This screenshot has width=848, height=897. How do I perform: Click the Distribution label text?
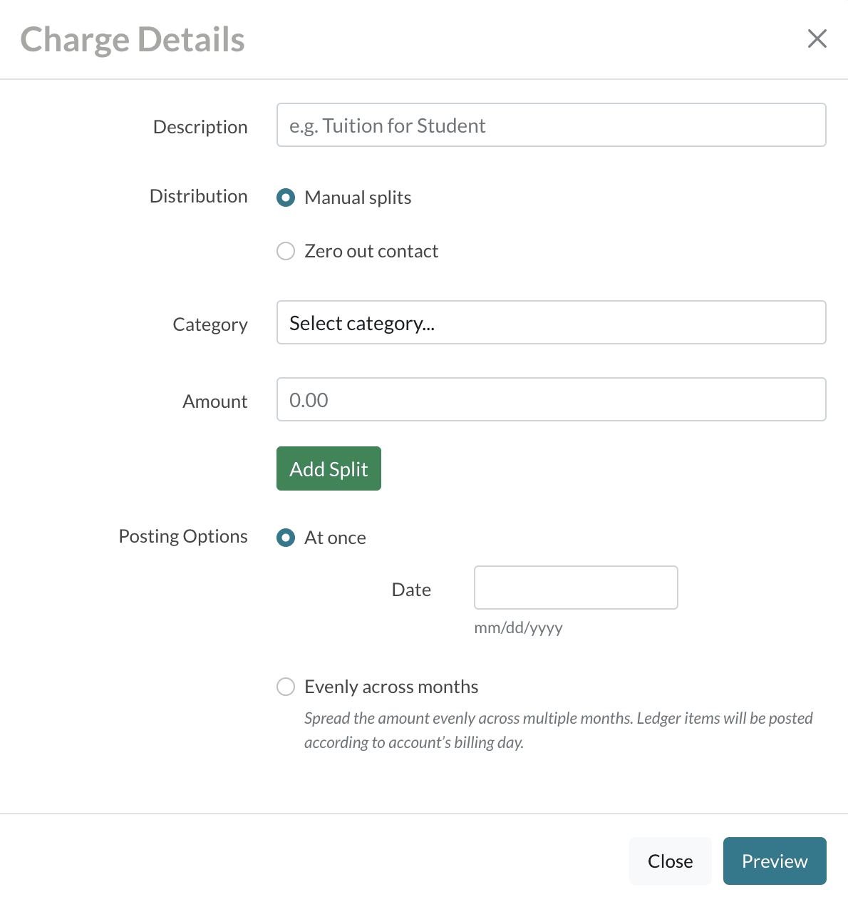click(x=198, y=196)
